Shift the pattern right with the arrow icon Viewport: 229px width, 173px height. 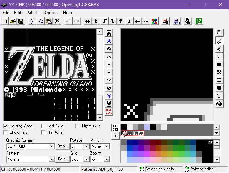coord(146,21)
